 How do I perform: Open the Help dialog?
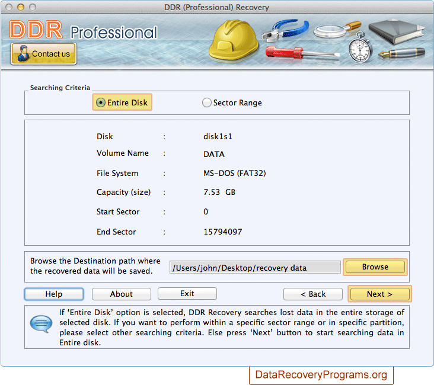click(x=54, y=294)
